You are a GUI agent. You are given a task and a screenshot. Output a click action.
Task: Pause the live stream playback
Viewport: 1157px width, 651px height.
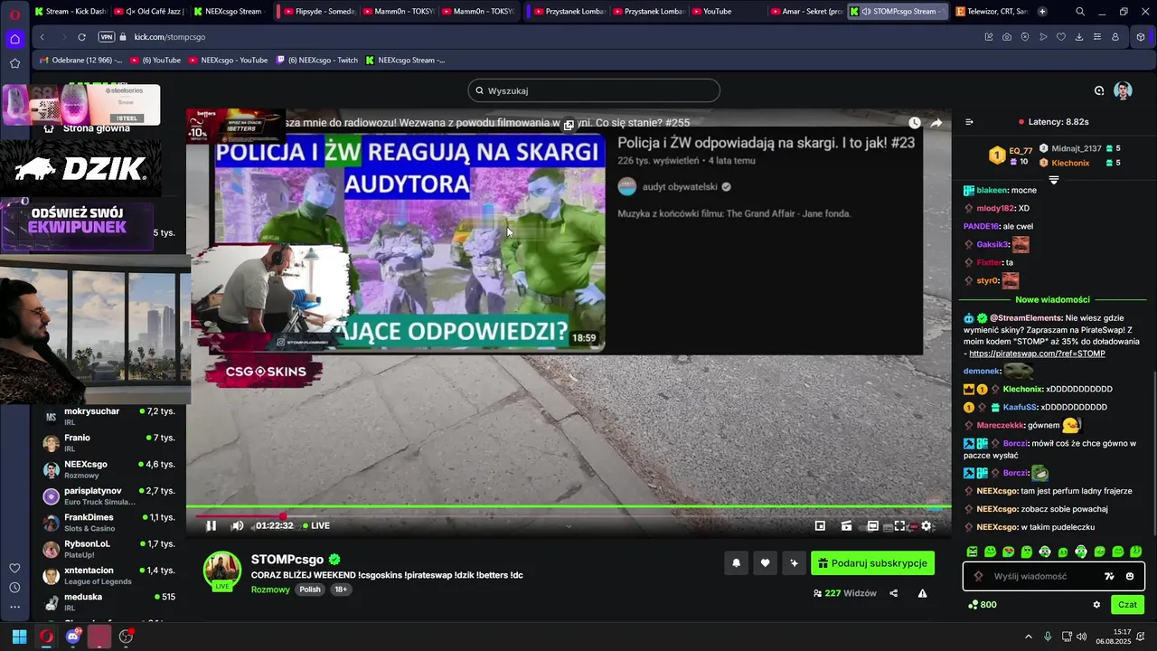click(x=211, y=525)
